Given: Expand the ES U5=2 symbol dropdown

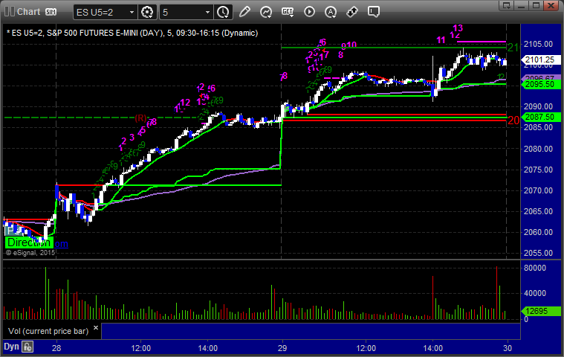Looking at the screenshot, I should pos(132,12).
